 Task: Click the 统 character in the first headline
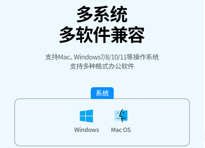[x=119, y=14]
